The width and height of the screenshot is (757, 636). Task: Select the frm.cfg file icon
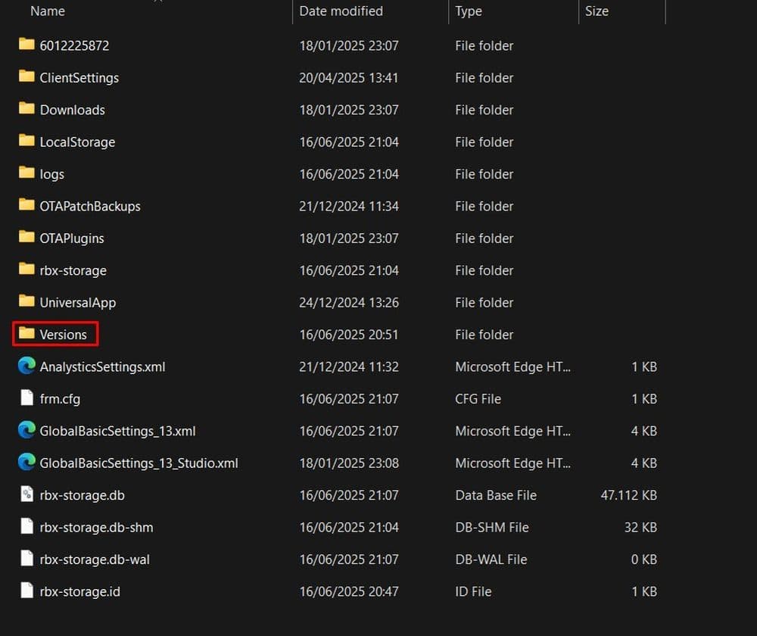(x=26, y=398)
